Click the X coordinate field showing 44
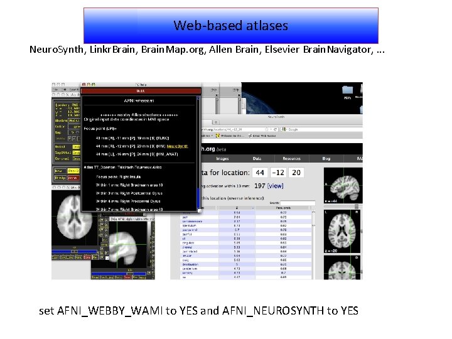452x339 pixels. 260,173
